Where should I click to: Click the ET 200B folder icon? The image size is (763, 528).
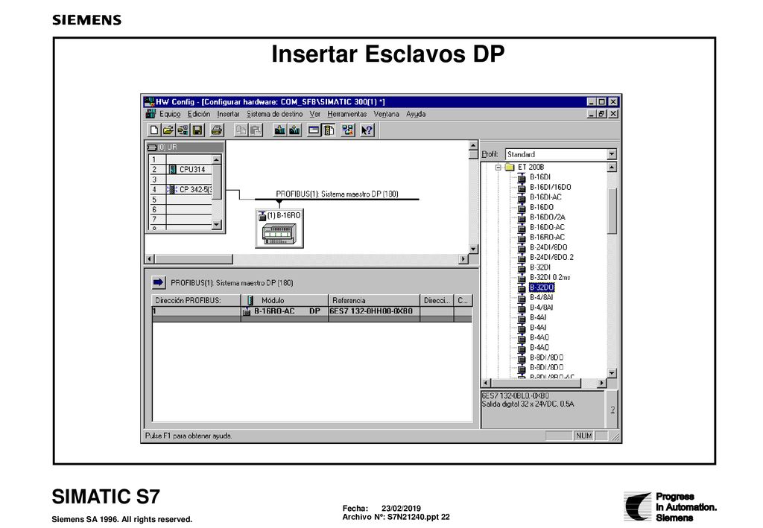(510, 167)
